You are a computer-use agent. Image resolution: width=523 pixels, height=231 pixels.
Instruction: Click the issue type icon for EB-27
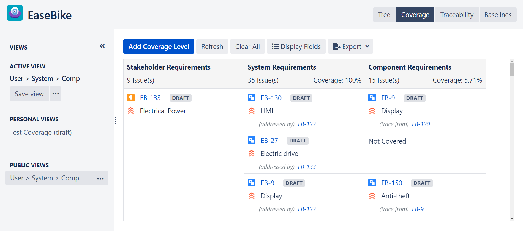pyautogui.click(x=252, y=140)
